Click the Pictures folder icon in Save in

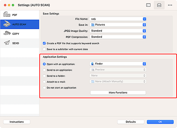coord(93,25)
